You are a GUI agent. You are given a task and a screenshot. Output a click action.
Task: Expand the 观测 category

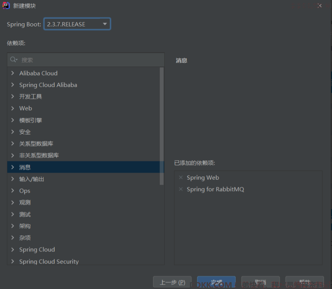pos(13,202)
